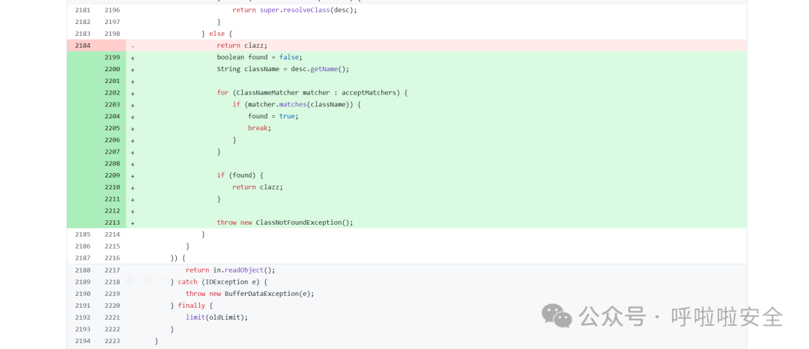The width and height of the screenshot is (809, 349).
Task: Click the "for (ClassNameMatcher matcher : acceptMatchers)" line
Action: (x=312, y=93)
